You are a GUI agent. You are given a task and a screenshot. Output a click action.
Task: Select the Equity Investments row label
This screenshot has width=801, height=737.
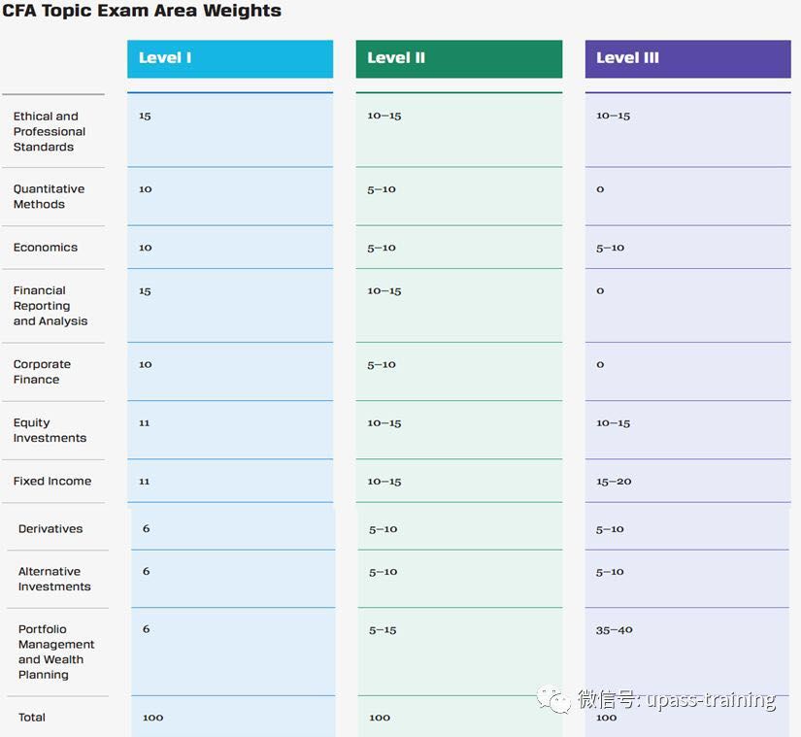(x=50, y=430)
